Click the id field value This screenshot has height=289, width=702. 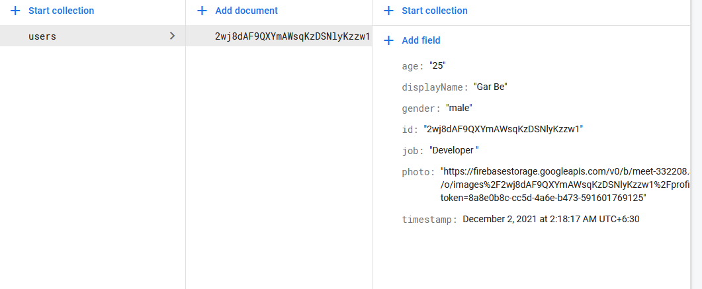(504, 129)
